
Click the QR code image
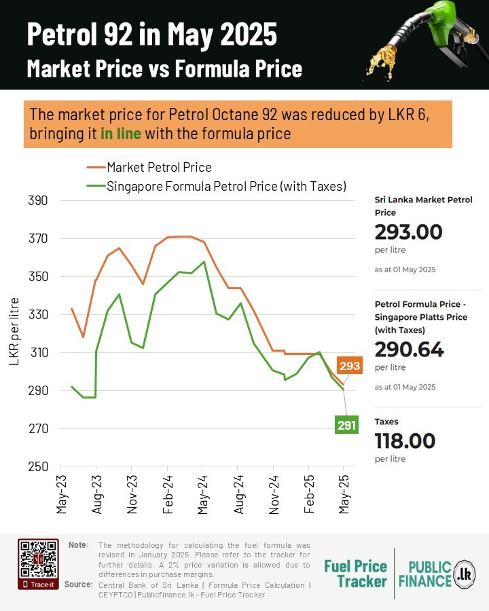click(x=38, y=559)
